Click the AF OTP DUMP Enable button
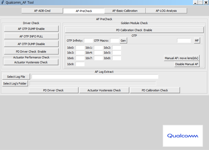 31,29
